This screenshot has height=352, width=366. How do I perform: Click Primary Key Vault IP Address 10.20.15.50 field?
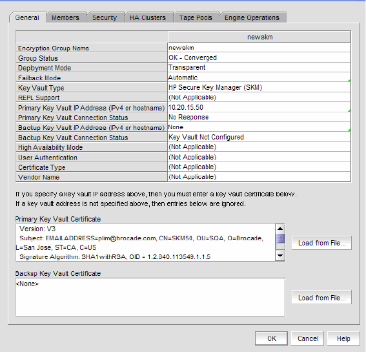(x=259, y=107)
